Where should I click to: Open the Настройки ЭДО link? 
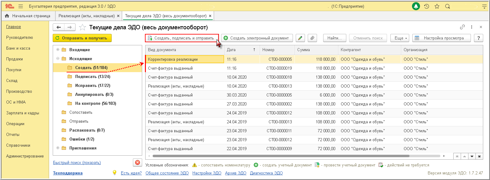(x=207, y=173)
